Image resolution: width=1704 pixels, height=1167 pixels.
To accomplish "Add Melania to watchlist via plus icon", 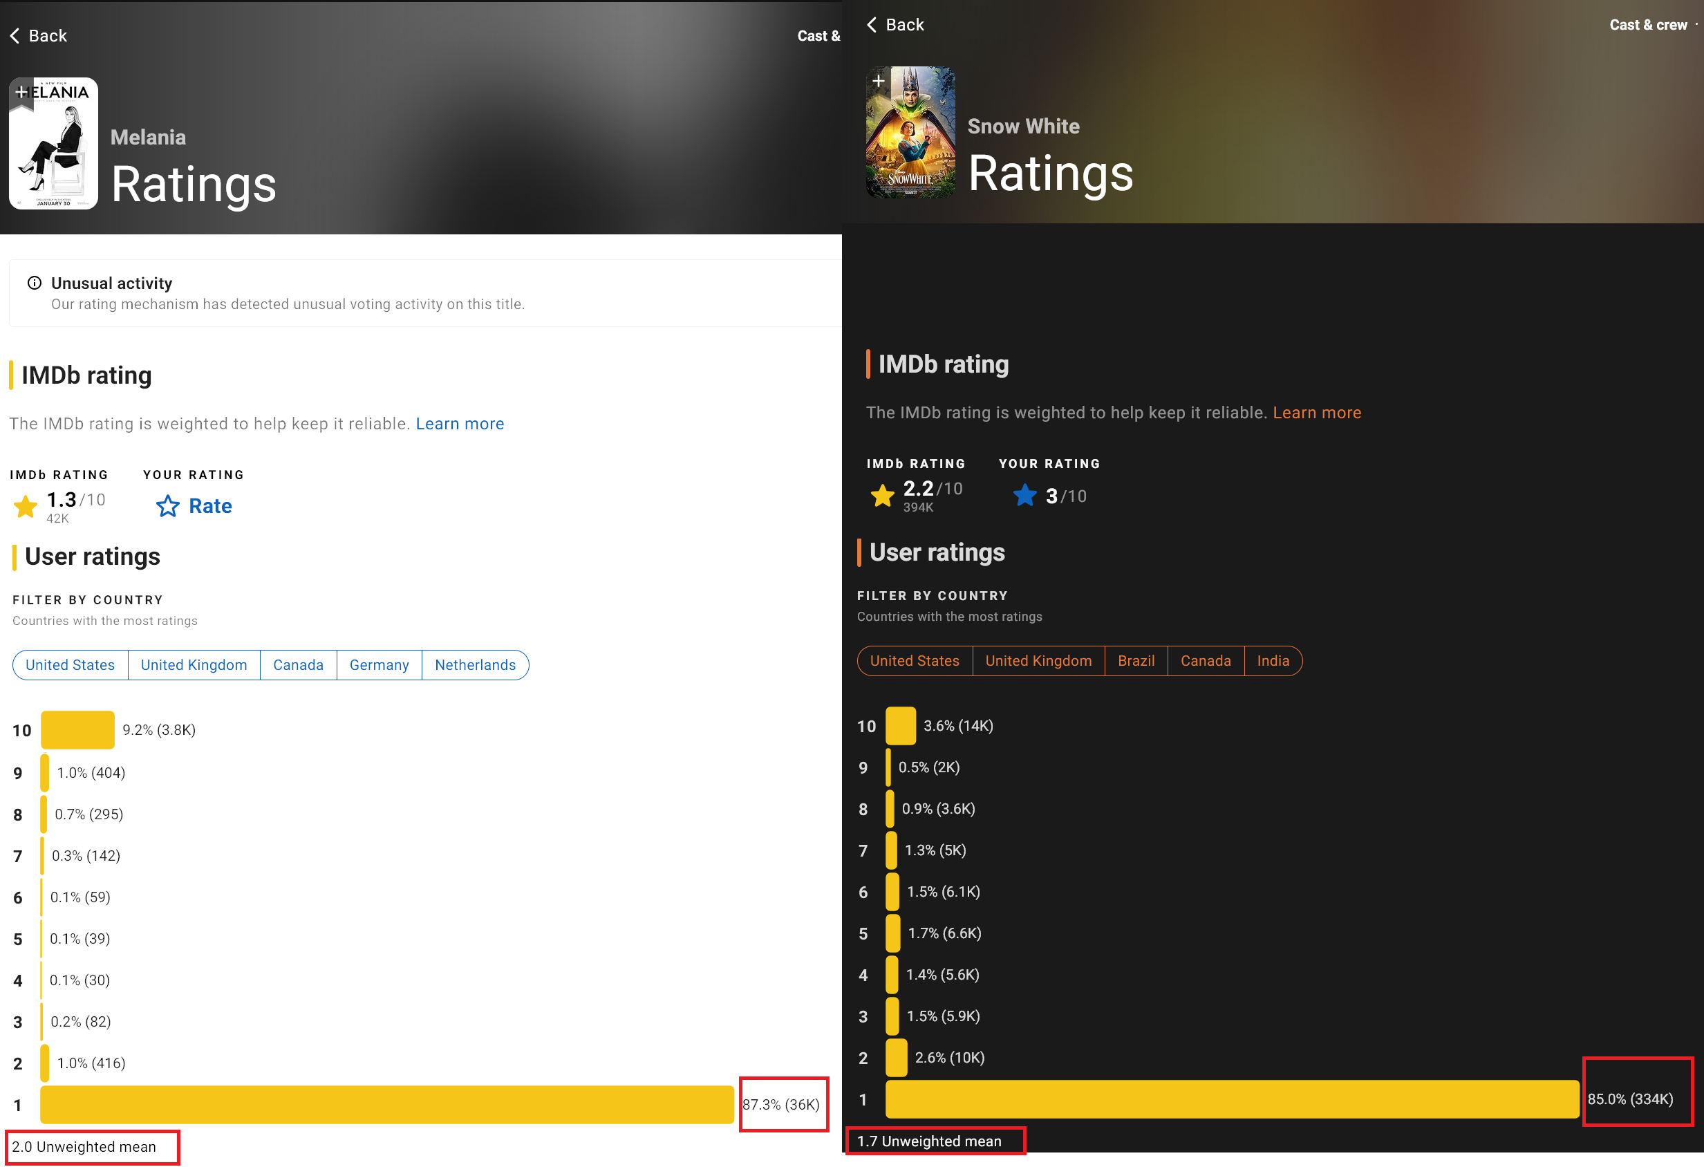I will (21, 93).
